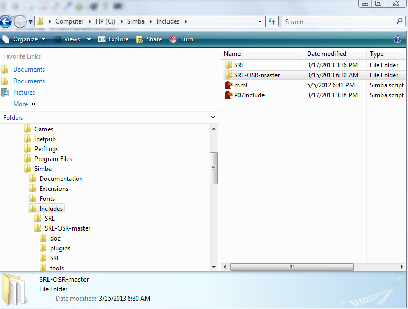This screenshot has height=309, width=408.
Task: Select Includes in the address breadcrumb
Action: [167, 21]
